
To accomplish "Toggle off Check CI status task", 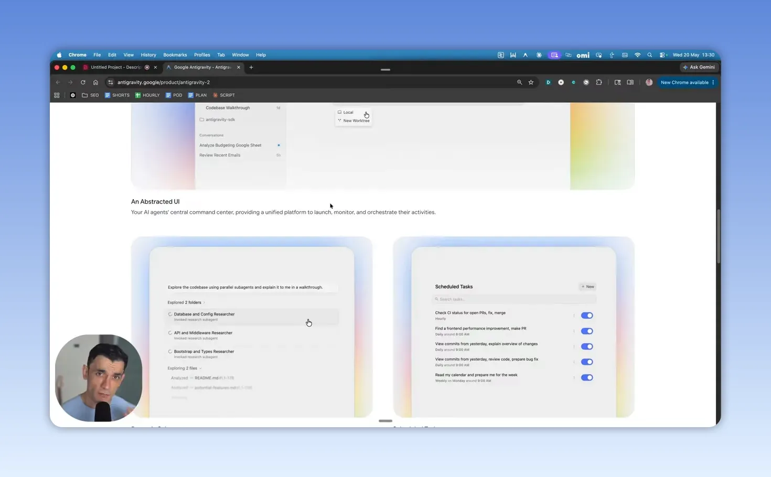I will (x=587, y=316).
